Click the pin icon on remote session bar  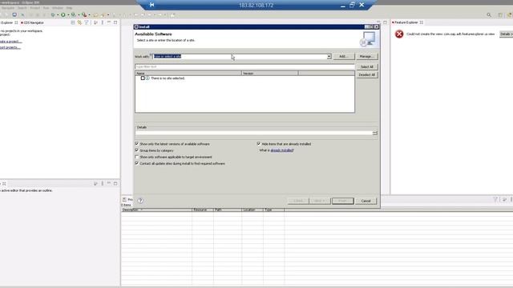tap(151, 5)
